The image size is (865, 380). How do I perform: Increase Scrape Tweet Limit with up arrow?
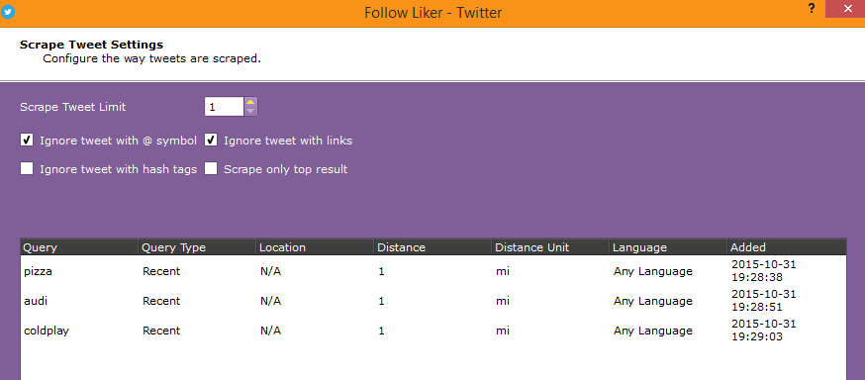[x=250, y=102]
